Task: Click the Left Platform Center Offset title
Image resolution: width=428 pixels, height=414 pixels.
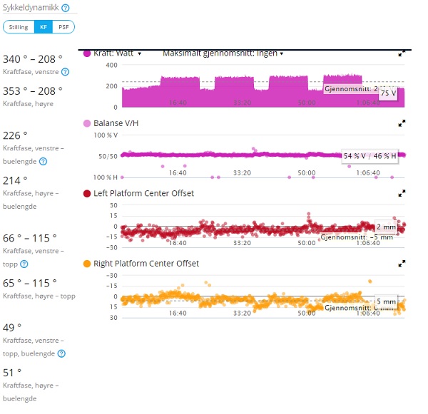Action: (143, 193)
